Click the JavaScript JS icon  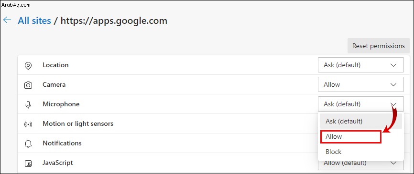point(28,164)
